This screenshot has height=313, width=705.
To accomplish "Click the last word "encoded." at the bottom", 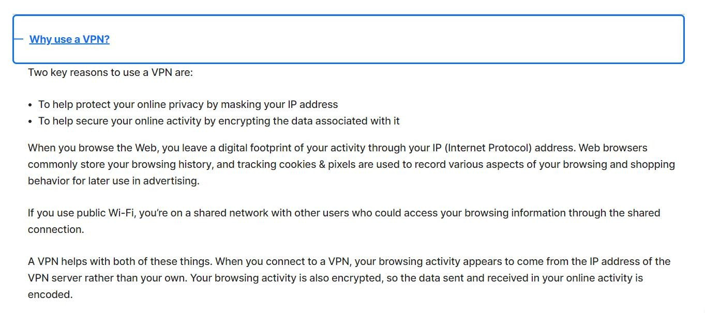I will click(50, 294).
